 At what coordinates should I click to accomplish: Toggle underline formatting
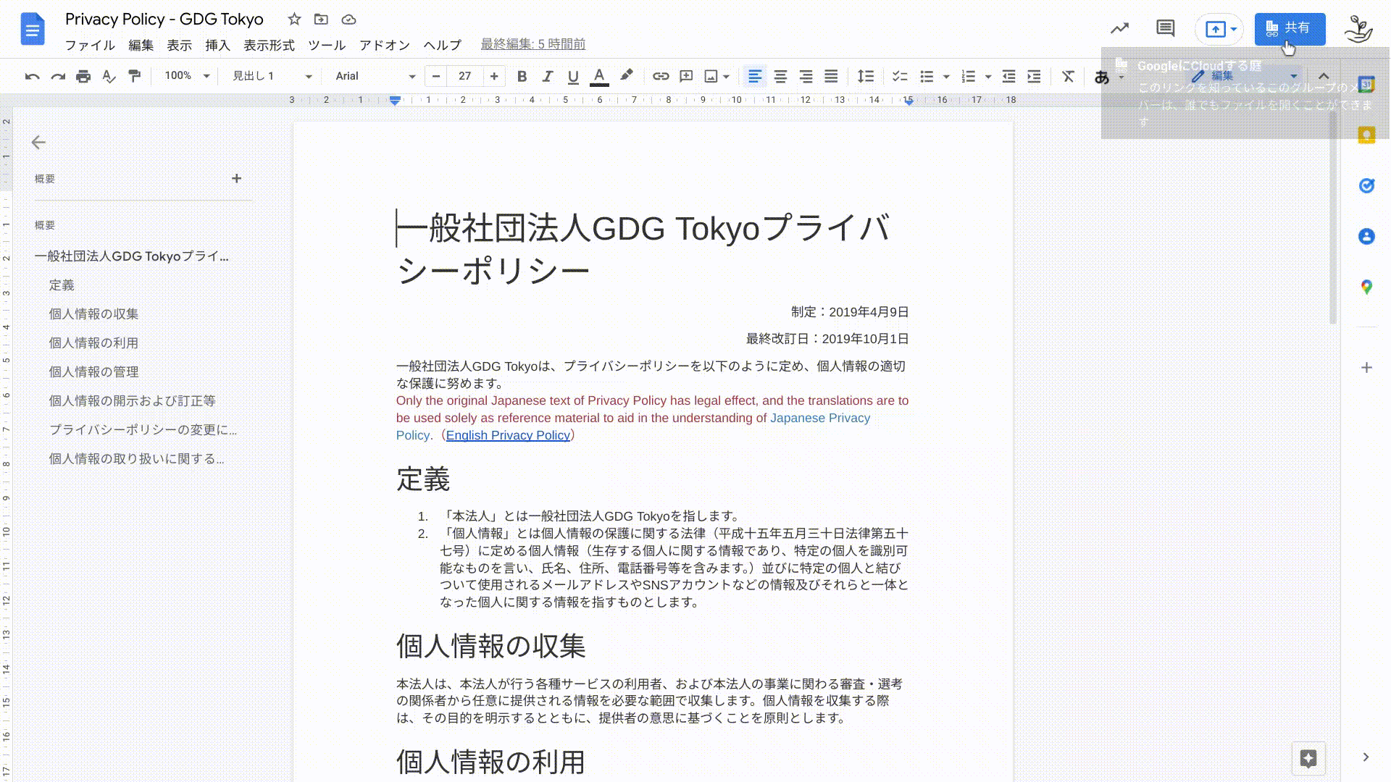coord(573,76)
